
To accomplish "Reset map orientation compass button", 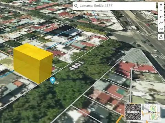I will [x=161, y=17].
